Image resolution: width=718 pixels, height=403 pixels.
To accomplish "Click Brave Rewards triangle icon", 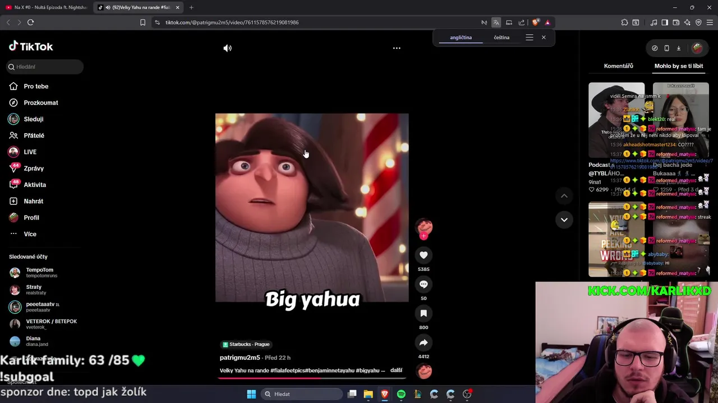I will click(x=547, y=22).
